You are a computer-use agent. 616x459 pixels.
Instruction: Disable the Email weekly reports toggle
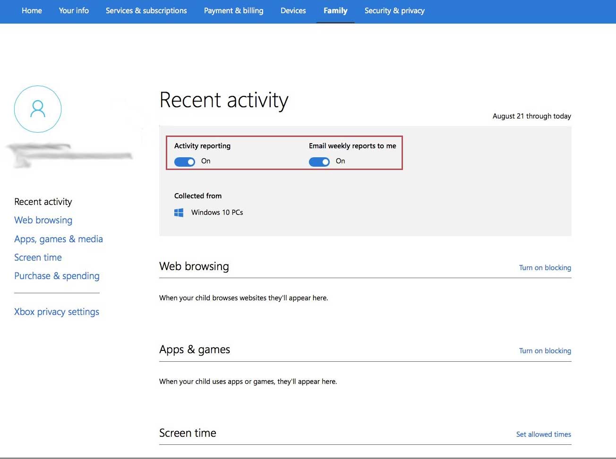point(319,161)
